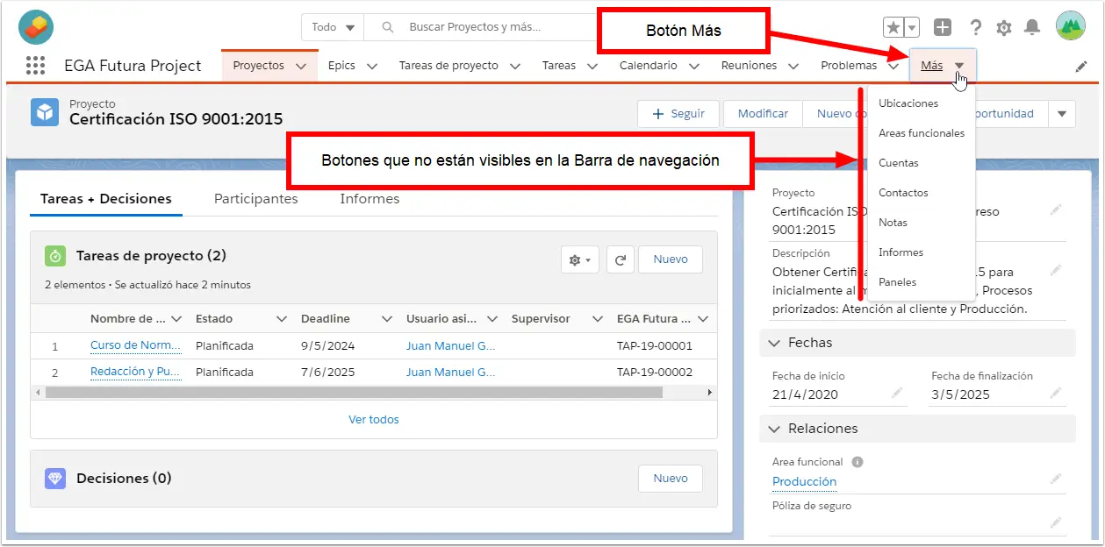The height and width of the screenshot is (547, 1105).
Task: Open the Help question mark icon
Action: coord(975,27)
